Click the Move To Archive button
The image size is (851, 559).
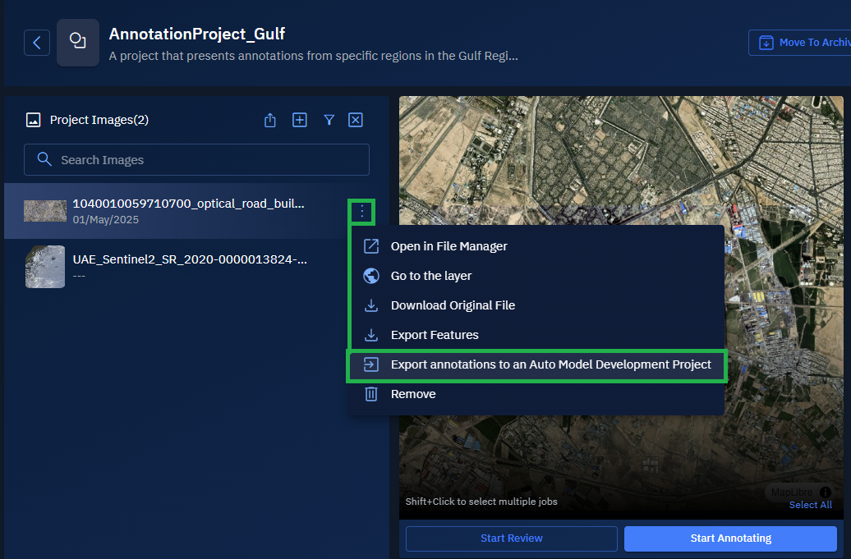[801, 43]
